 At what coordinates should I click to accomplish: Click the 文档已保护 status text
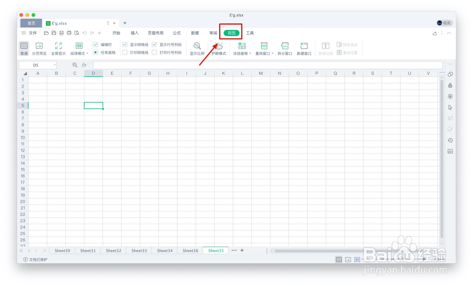coord(38,260)
